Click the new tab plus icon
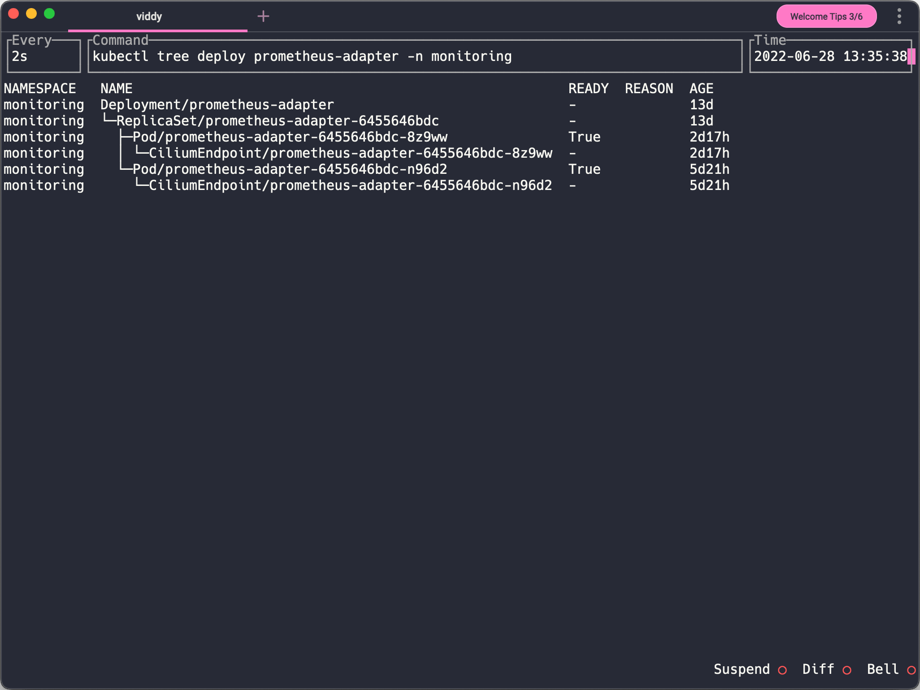This screenshot has height=690, width=920. 263,17
